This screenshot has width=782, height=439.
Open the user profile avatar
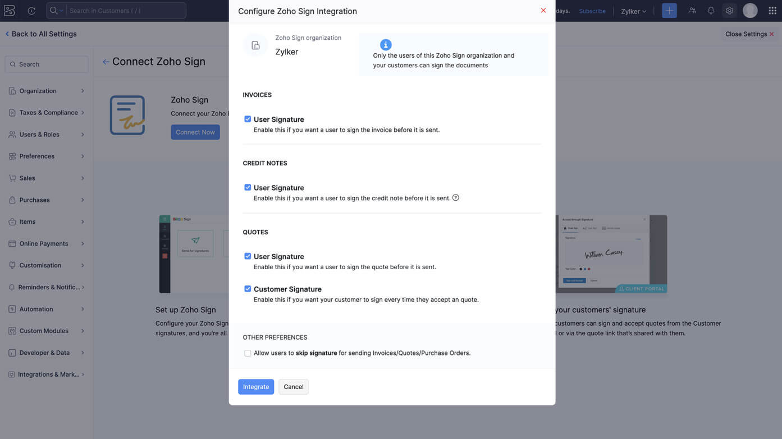click(x=750, y=11)
